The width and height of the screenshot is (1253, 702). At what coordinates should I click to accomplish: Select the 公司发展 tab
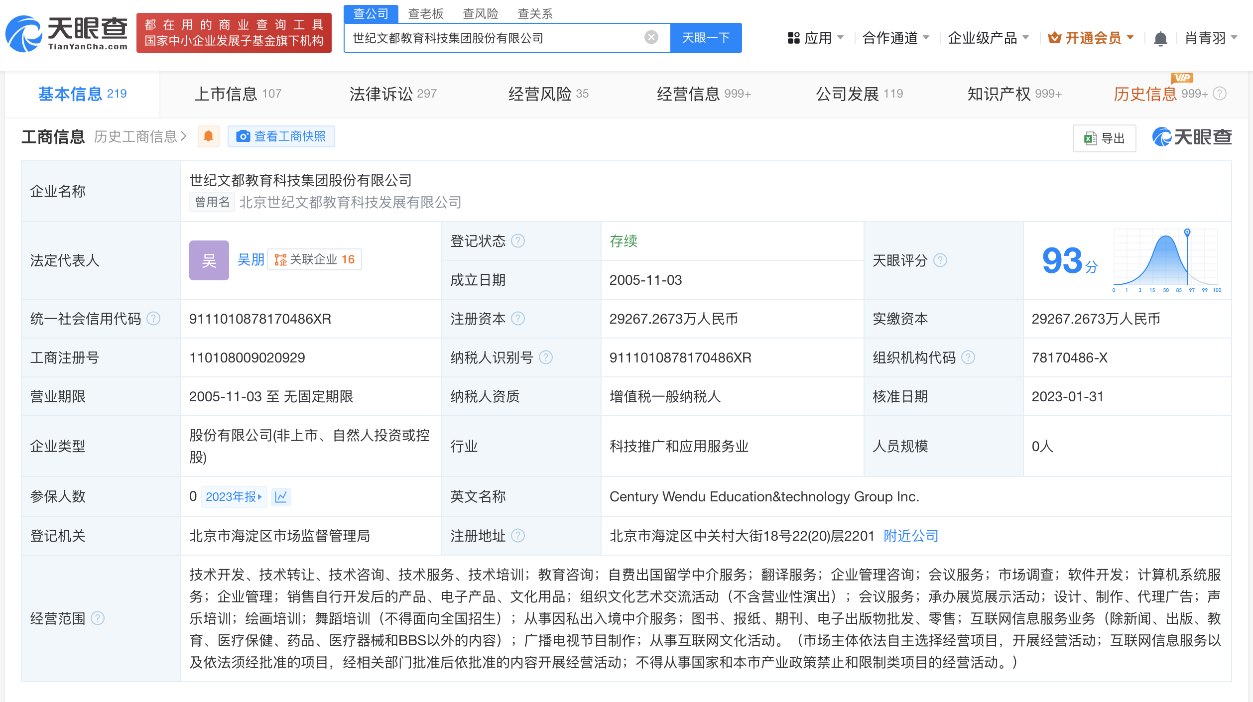859,94
